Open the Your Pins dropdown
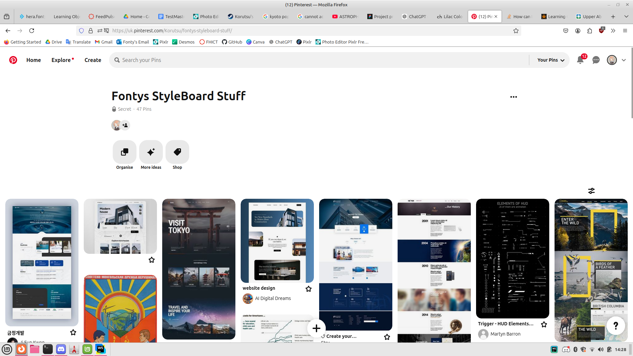Image resolution: width=633 pixels, height=356 pixels. tap(550, 60)
